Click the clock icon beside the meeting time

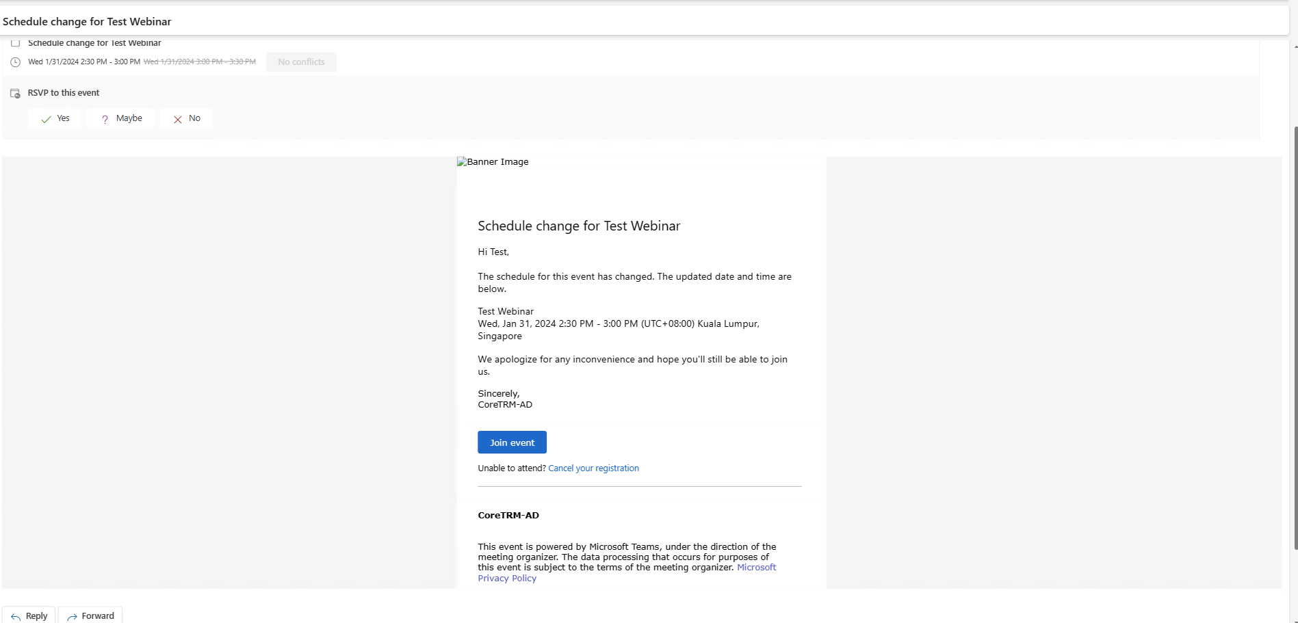pyautogui.click(x=15, y=62)
